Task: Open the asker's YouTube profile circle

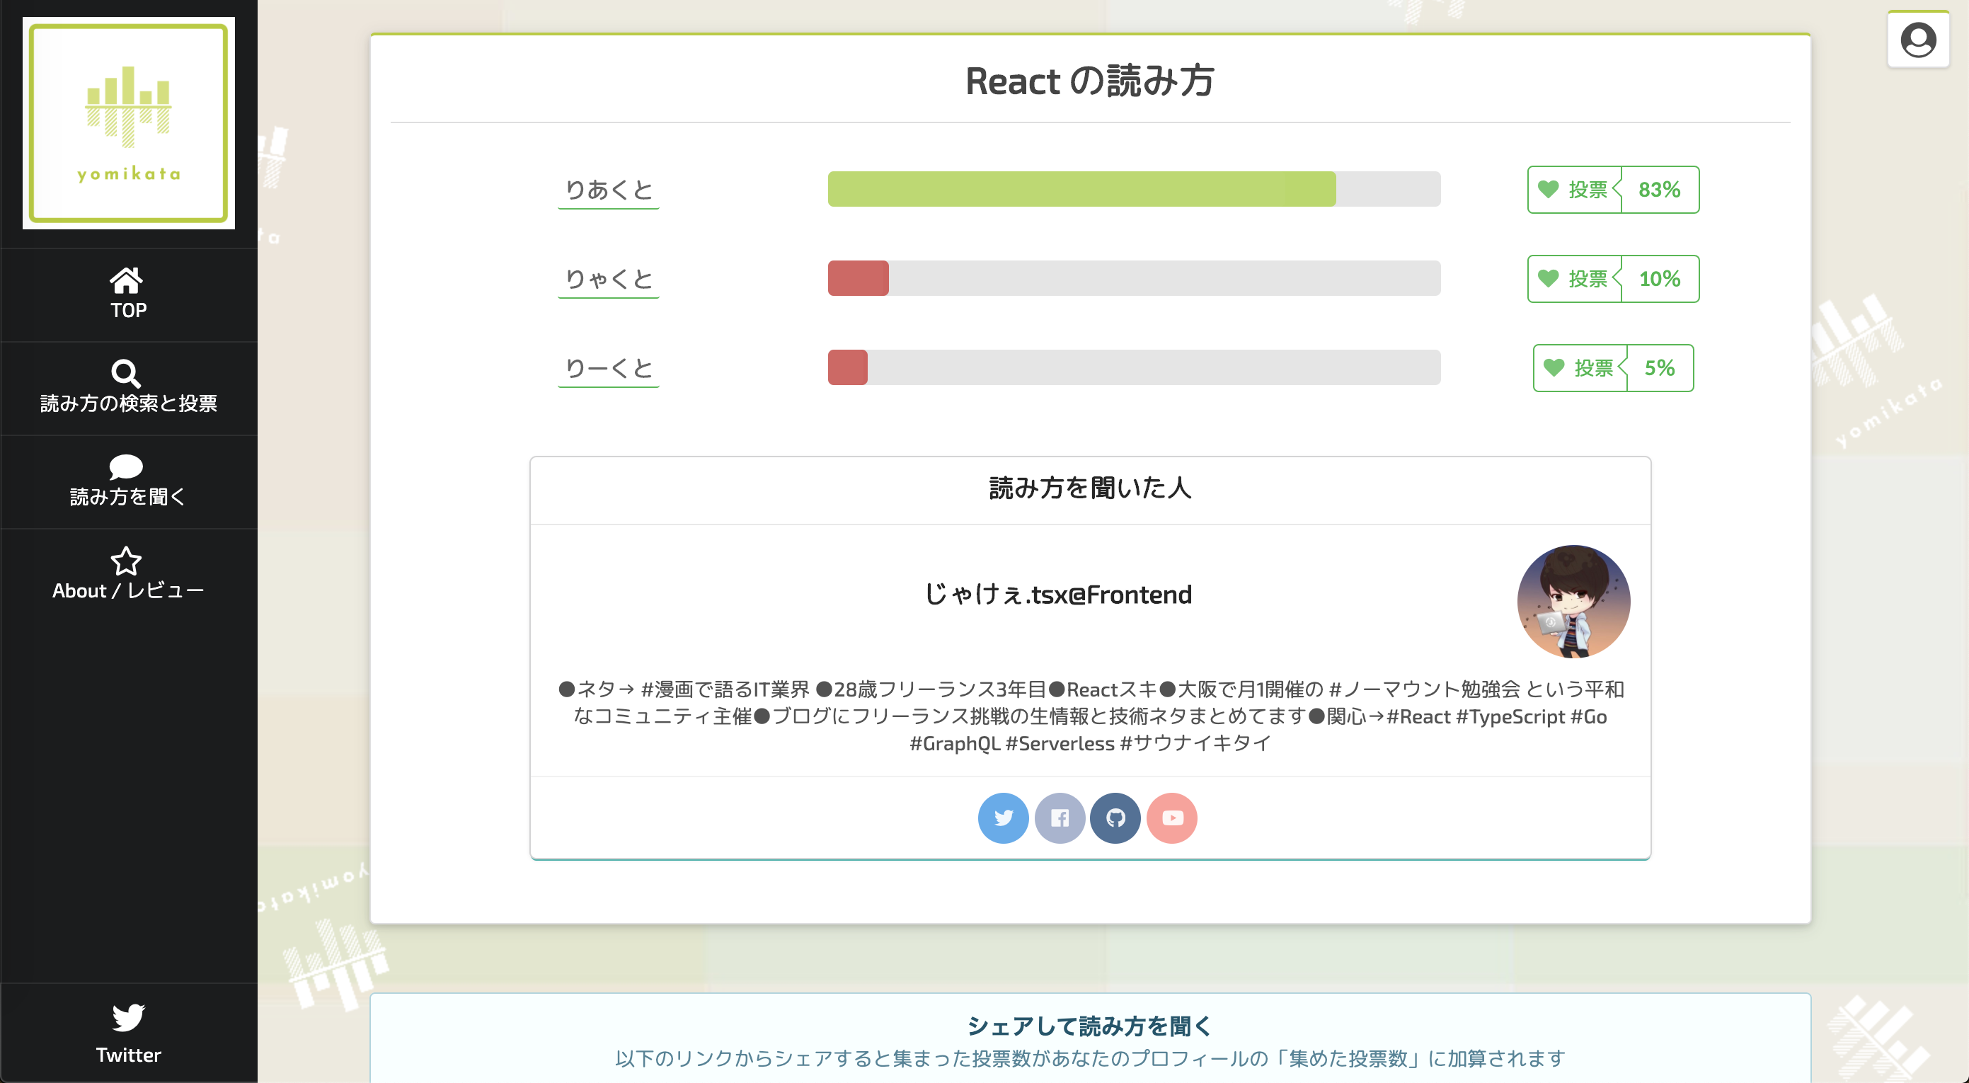Action: click(1172, 818)
